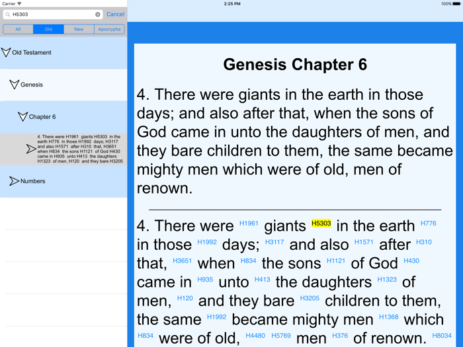Open Strong's link H1961

point(249,223)
